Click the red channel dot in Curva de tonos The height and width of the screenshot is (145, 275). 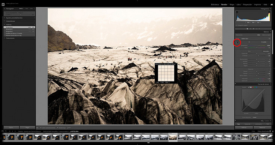point(253,87)
